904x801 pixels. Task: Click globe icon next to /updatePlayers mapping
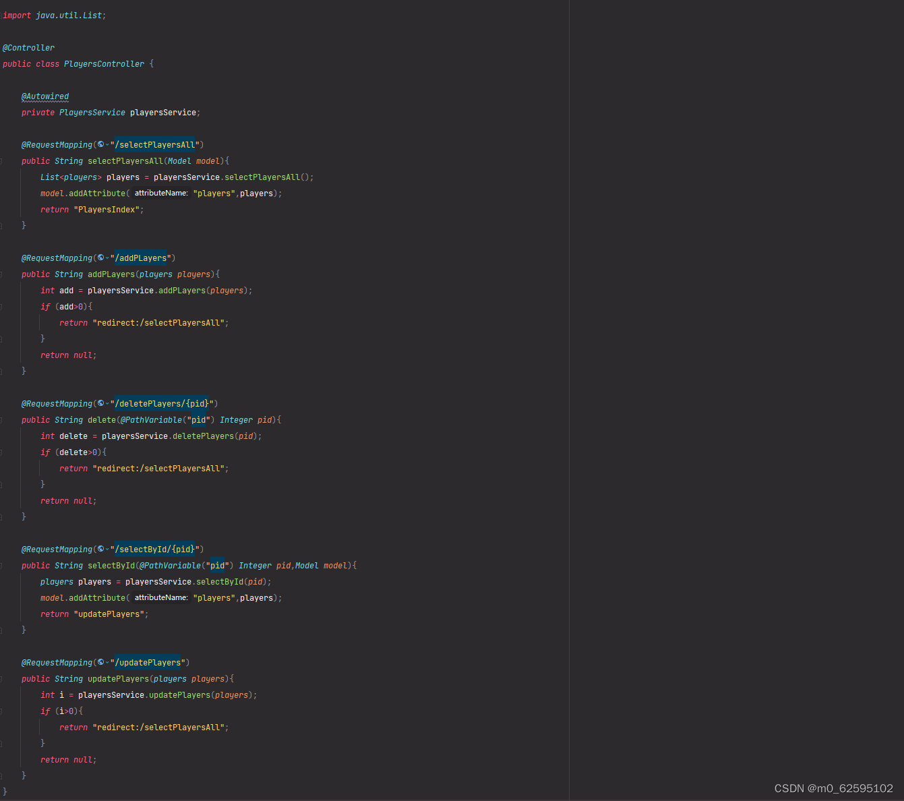[x=99, y=662]
